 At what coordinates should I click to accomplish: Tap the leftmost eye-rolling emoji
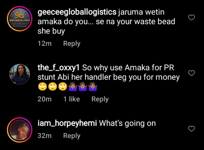[42, 87]
